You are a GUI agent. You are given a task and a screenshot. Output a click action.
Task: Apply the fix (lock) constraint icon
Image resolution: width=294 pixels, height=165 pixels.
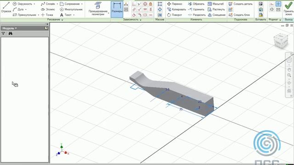pyautogui.click(x=151, y=4)
